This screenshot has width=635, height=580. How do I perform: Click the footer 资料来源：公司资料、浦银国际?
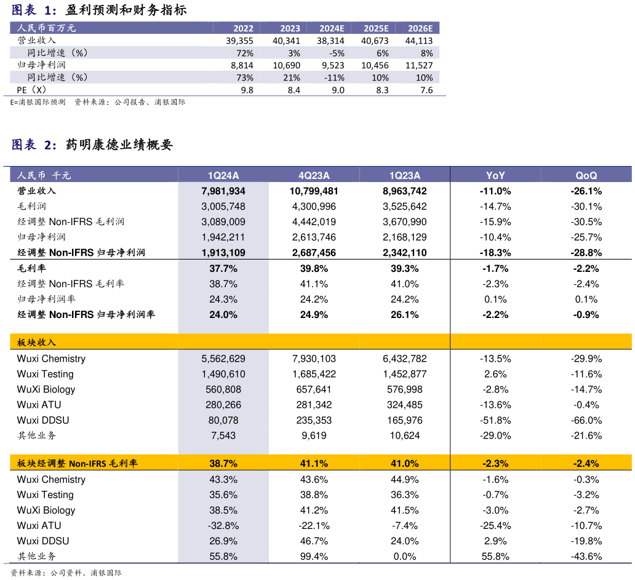coord(66,573)
